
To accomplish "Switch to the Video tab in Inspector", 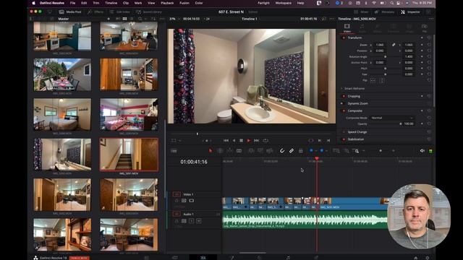I will pos(347,28).
